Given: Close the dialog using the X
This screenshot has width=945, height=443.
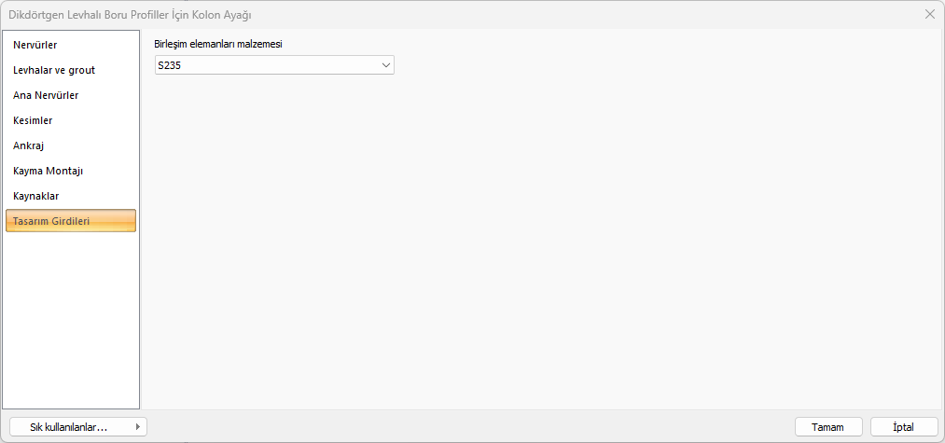Looking at the screenshot, I should click(x=929, y=14).
